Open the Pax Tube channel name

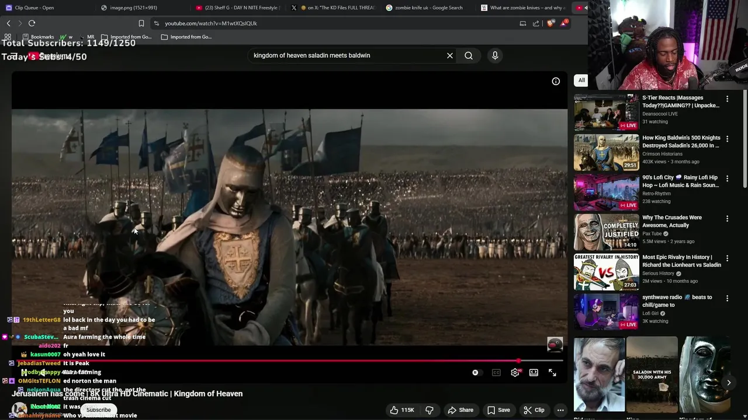click(652, 234)
